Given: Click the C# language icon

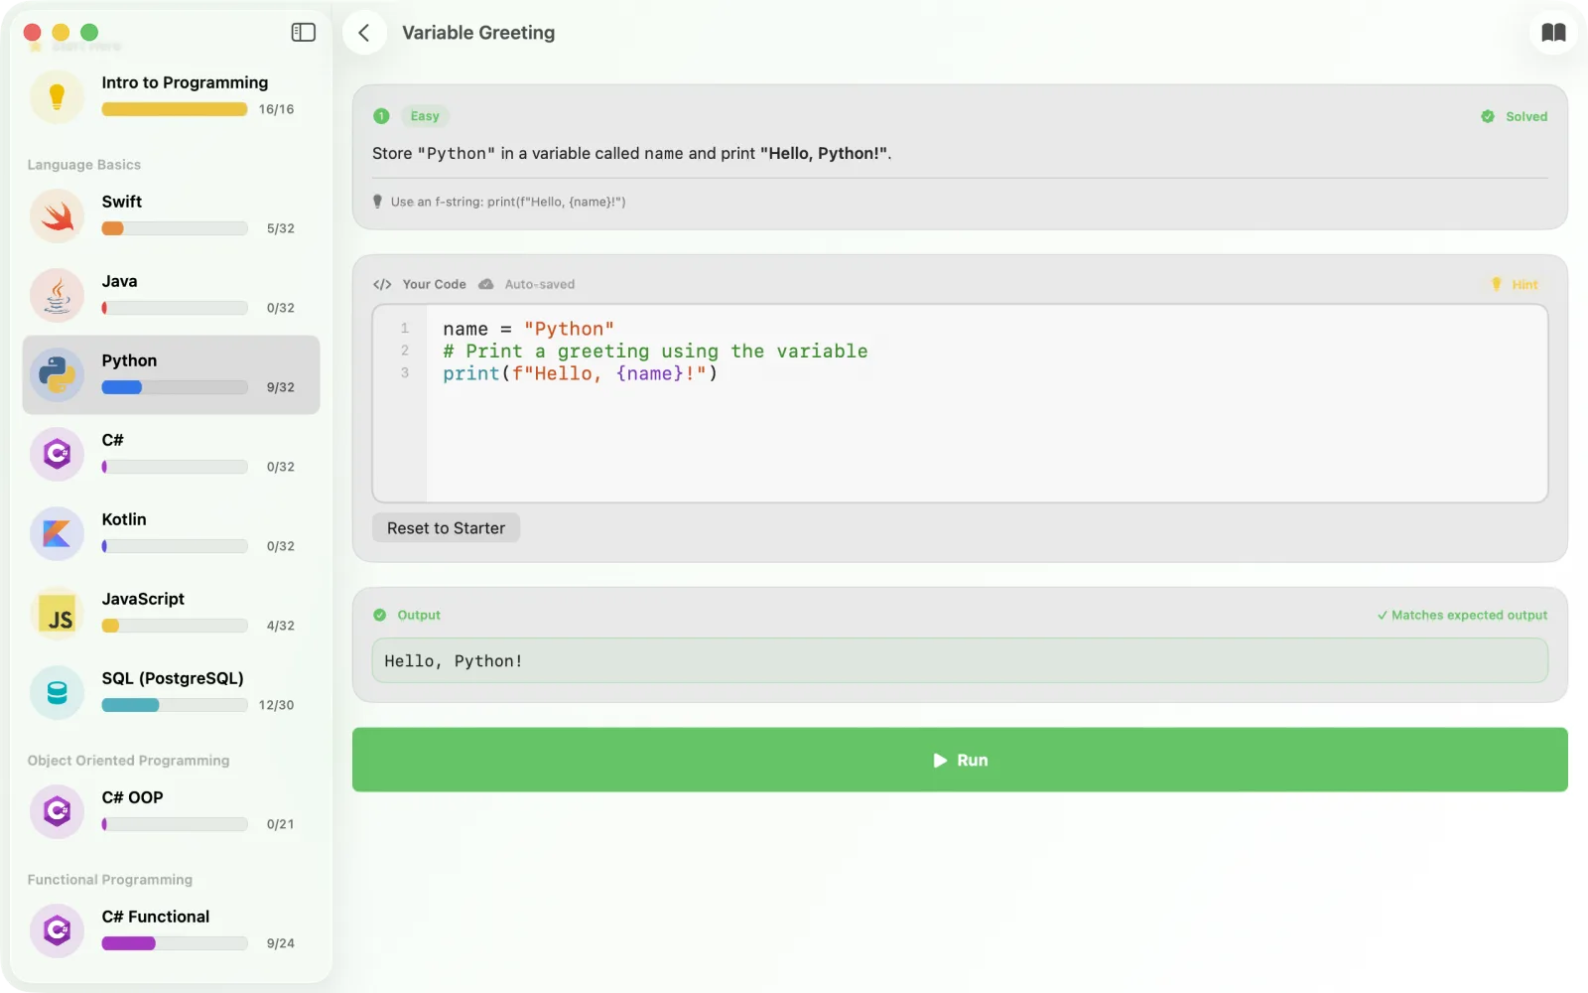Looking at the screenshot, I should [57, 454].
